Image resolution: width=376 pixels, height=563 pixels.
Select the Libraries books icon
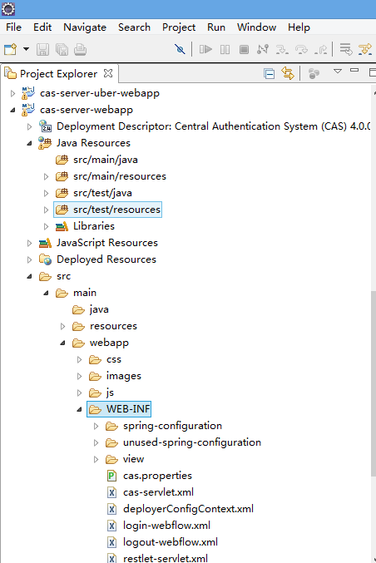point(62,226)
